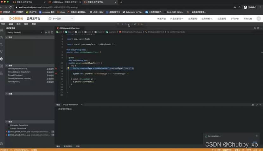
Task: Click the lightbulb quick-fix icon on line 12
Action: pyautogui.click(x=68, y=68)
